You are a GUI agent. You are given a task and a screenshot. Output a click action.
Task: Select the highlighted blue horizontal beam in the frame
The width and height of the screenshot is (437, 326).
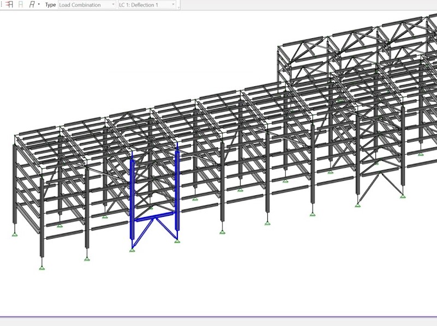[155, 217]
